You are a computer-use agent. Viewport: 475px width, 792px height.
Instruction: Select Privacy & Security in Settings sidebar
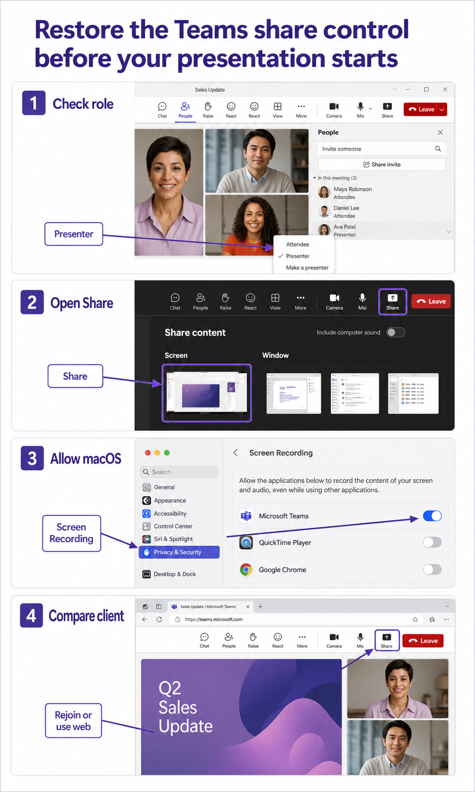click(179, 552)
